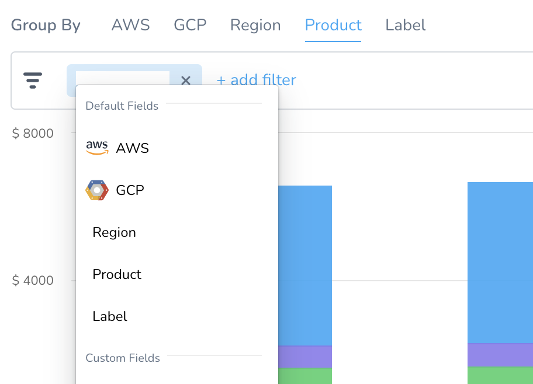533x384 pixels.
Task: Click the purple segment of second bar
Action: coord(500,355)
